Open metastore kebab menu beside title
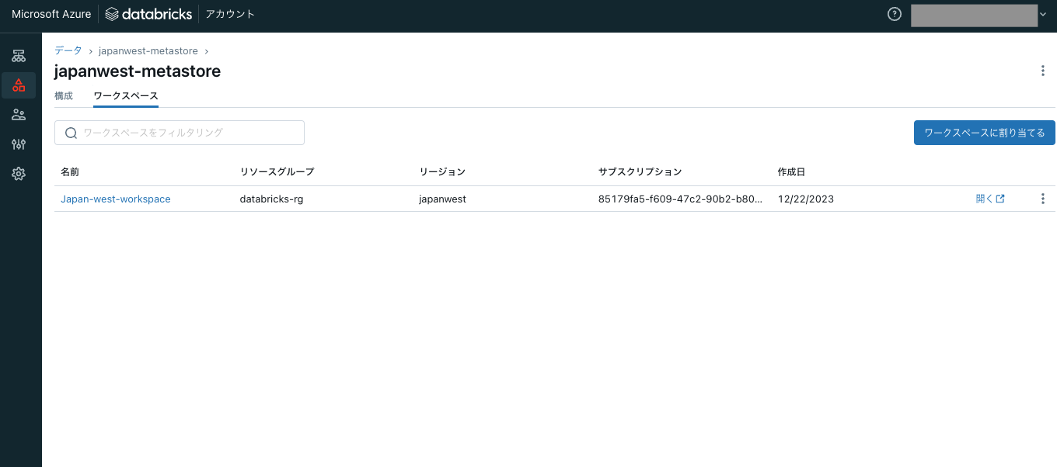 click(x=1043, y=71)
